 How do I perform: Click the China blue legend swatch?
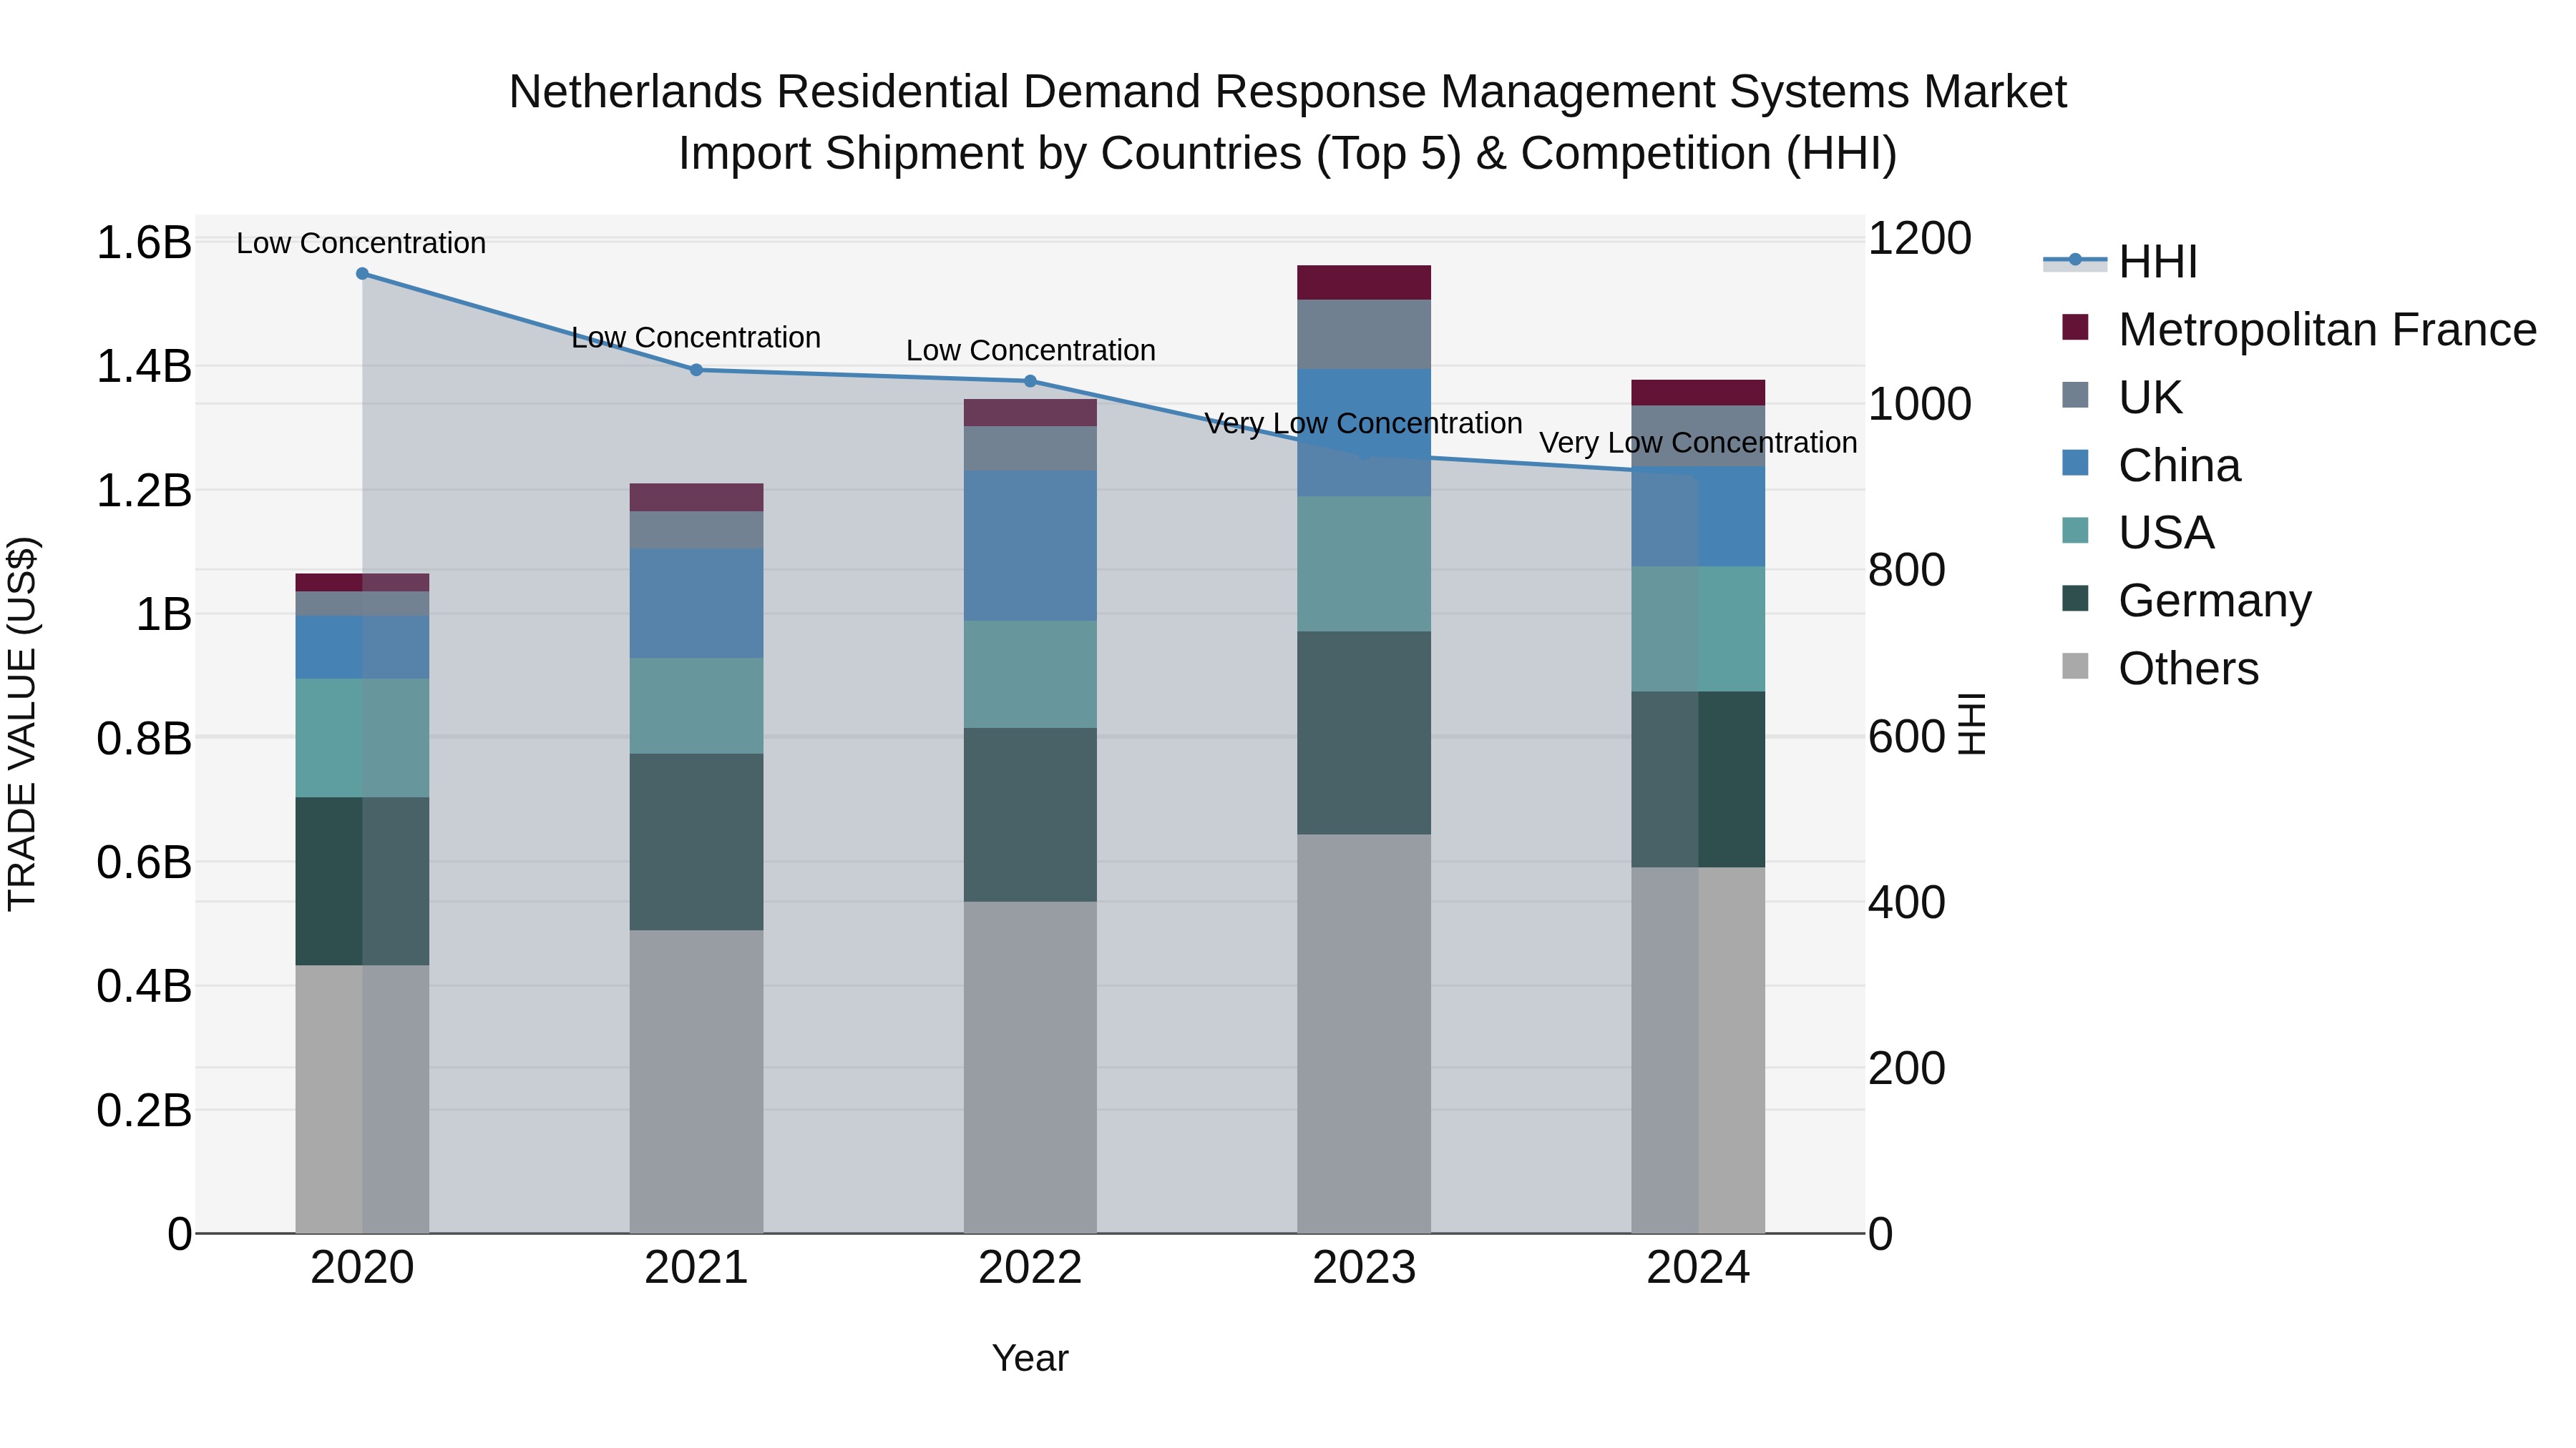click(x=2075, y=463)
